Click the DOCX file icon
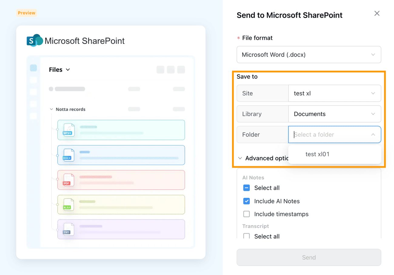The width and height of the screenshot is (394, 275). [x=68, y=155]
